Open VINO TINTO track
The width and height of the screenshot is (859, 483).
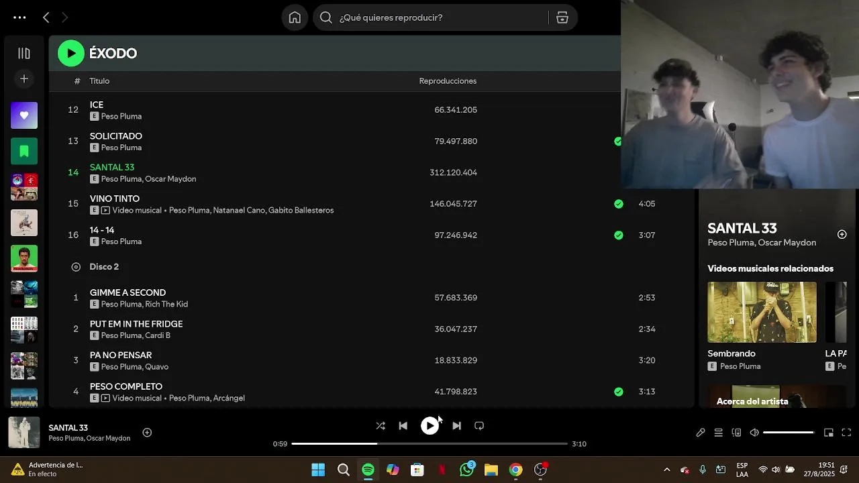click(x=115, y=199)
